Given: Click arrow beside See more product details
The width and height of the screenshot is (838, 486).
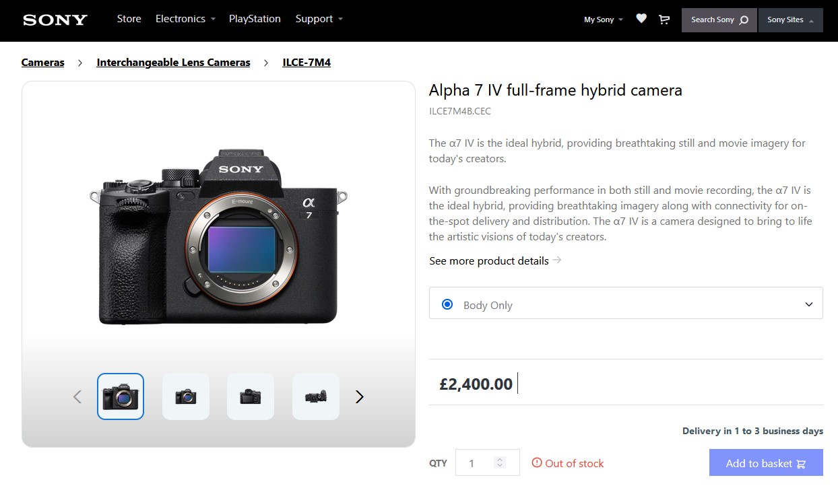Looking at the screenshot, I should (x=557, y=260).
